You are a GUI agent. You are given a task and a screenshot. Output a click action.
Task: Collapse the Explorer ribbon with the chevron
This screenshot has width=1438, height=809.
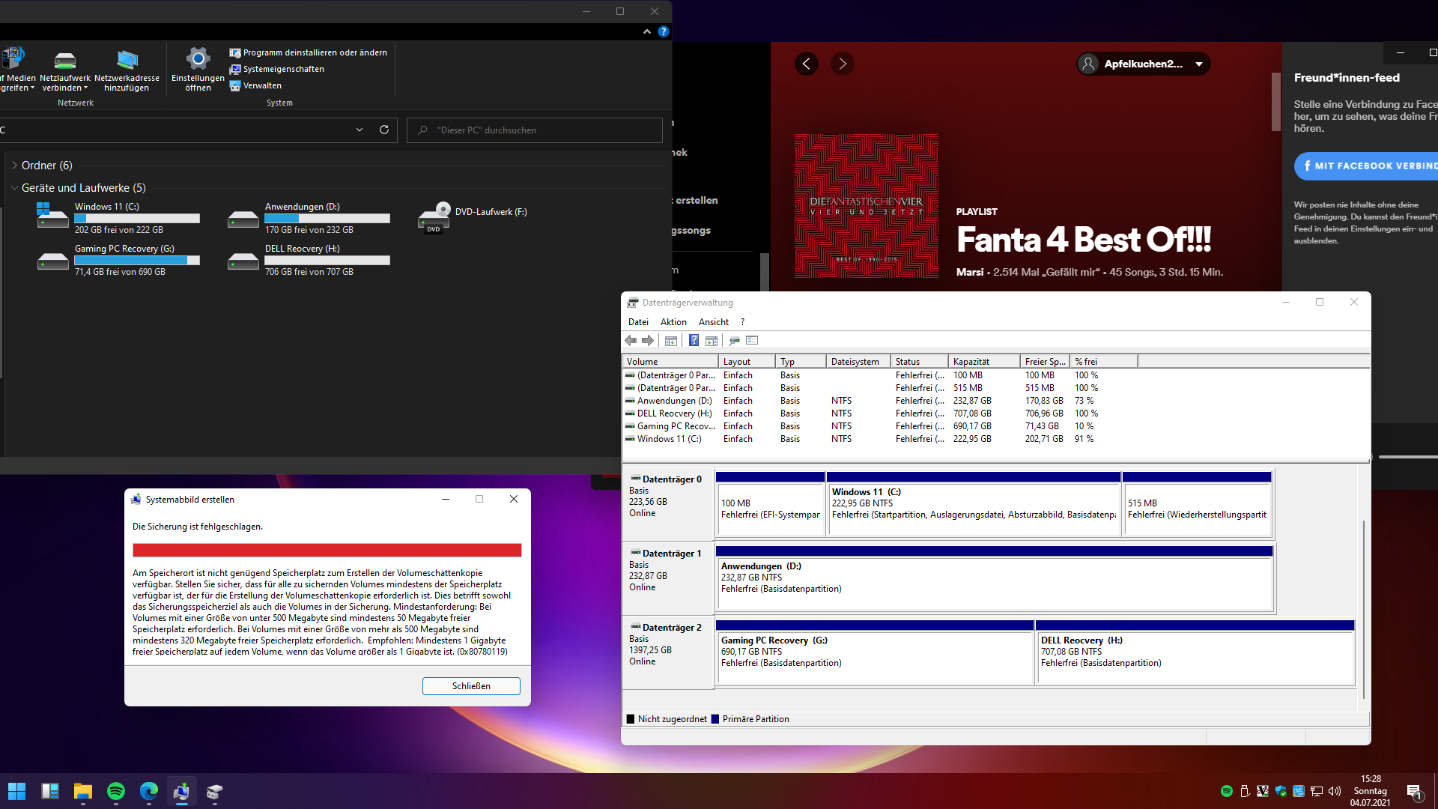[x=647, y=31]
